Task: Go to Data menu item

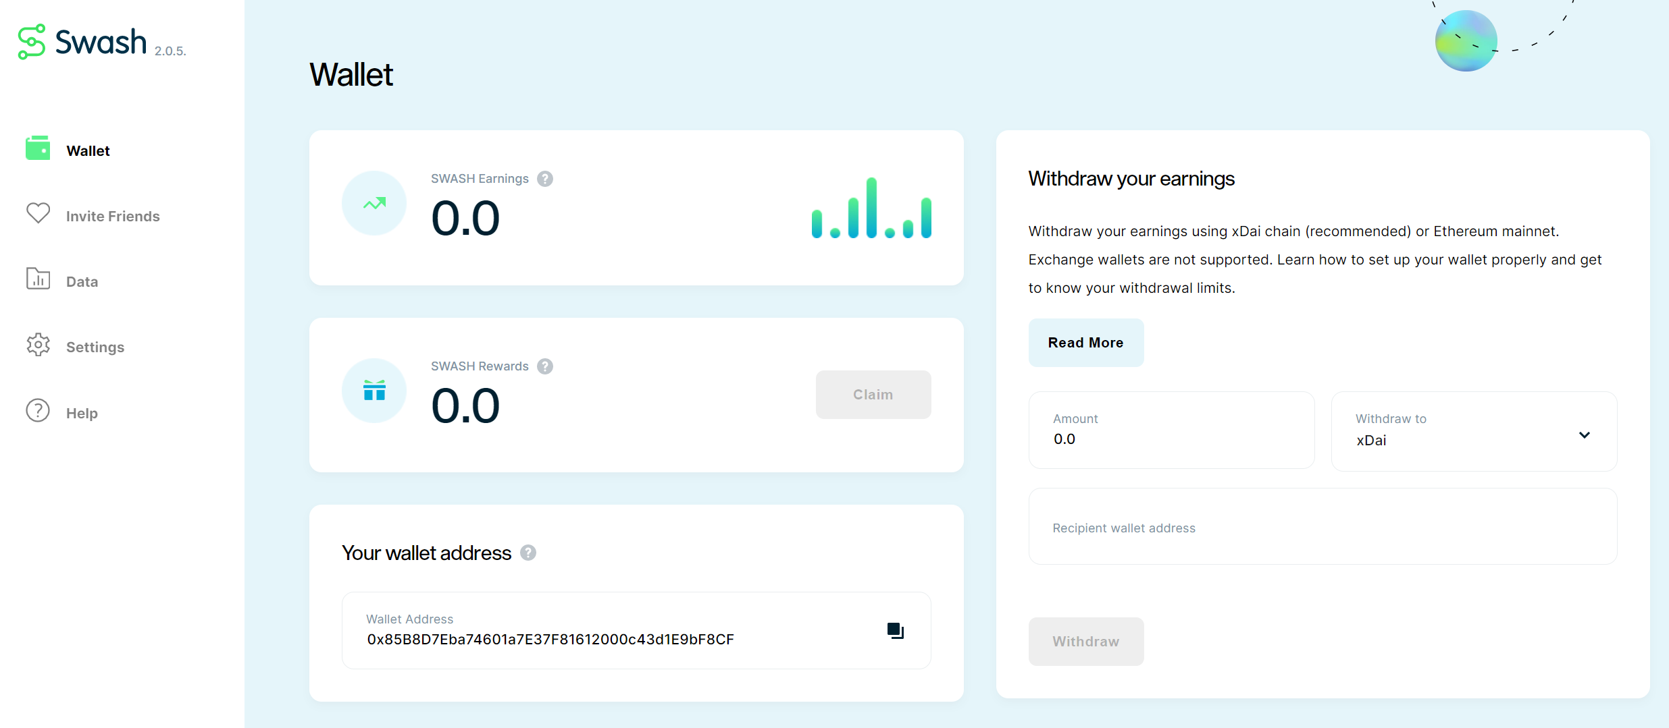Action: 82,282
